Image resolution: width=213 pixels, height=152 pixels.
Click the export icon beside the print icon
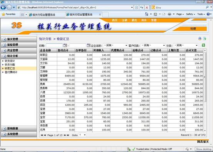click(205, 38)
